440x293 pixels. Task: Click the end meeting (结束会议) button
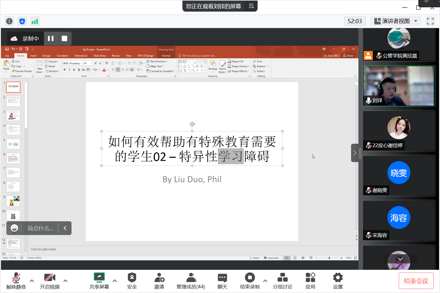pyautogui.click(x=416, y=281)
